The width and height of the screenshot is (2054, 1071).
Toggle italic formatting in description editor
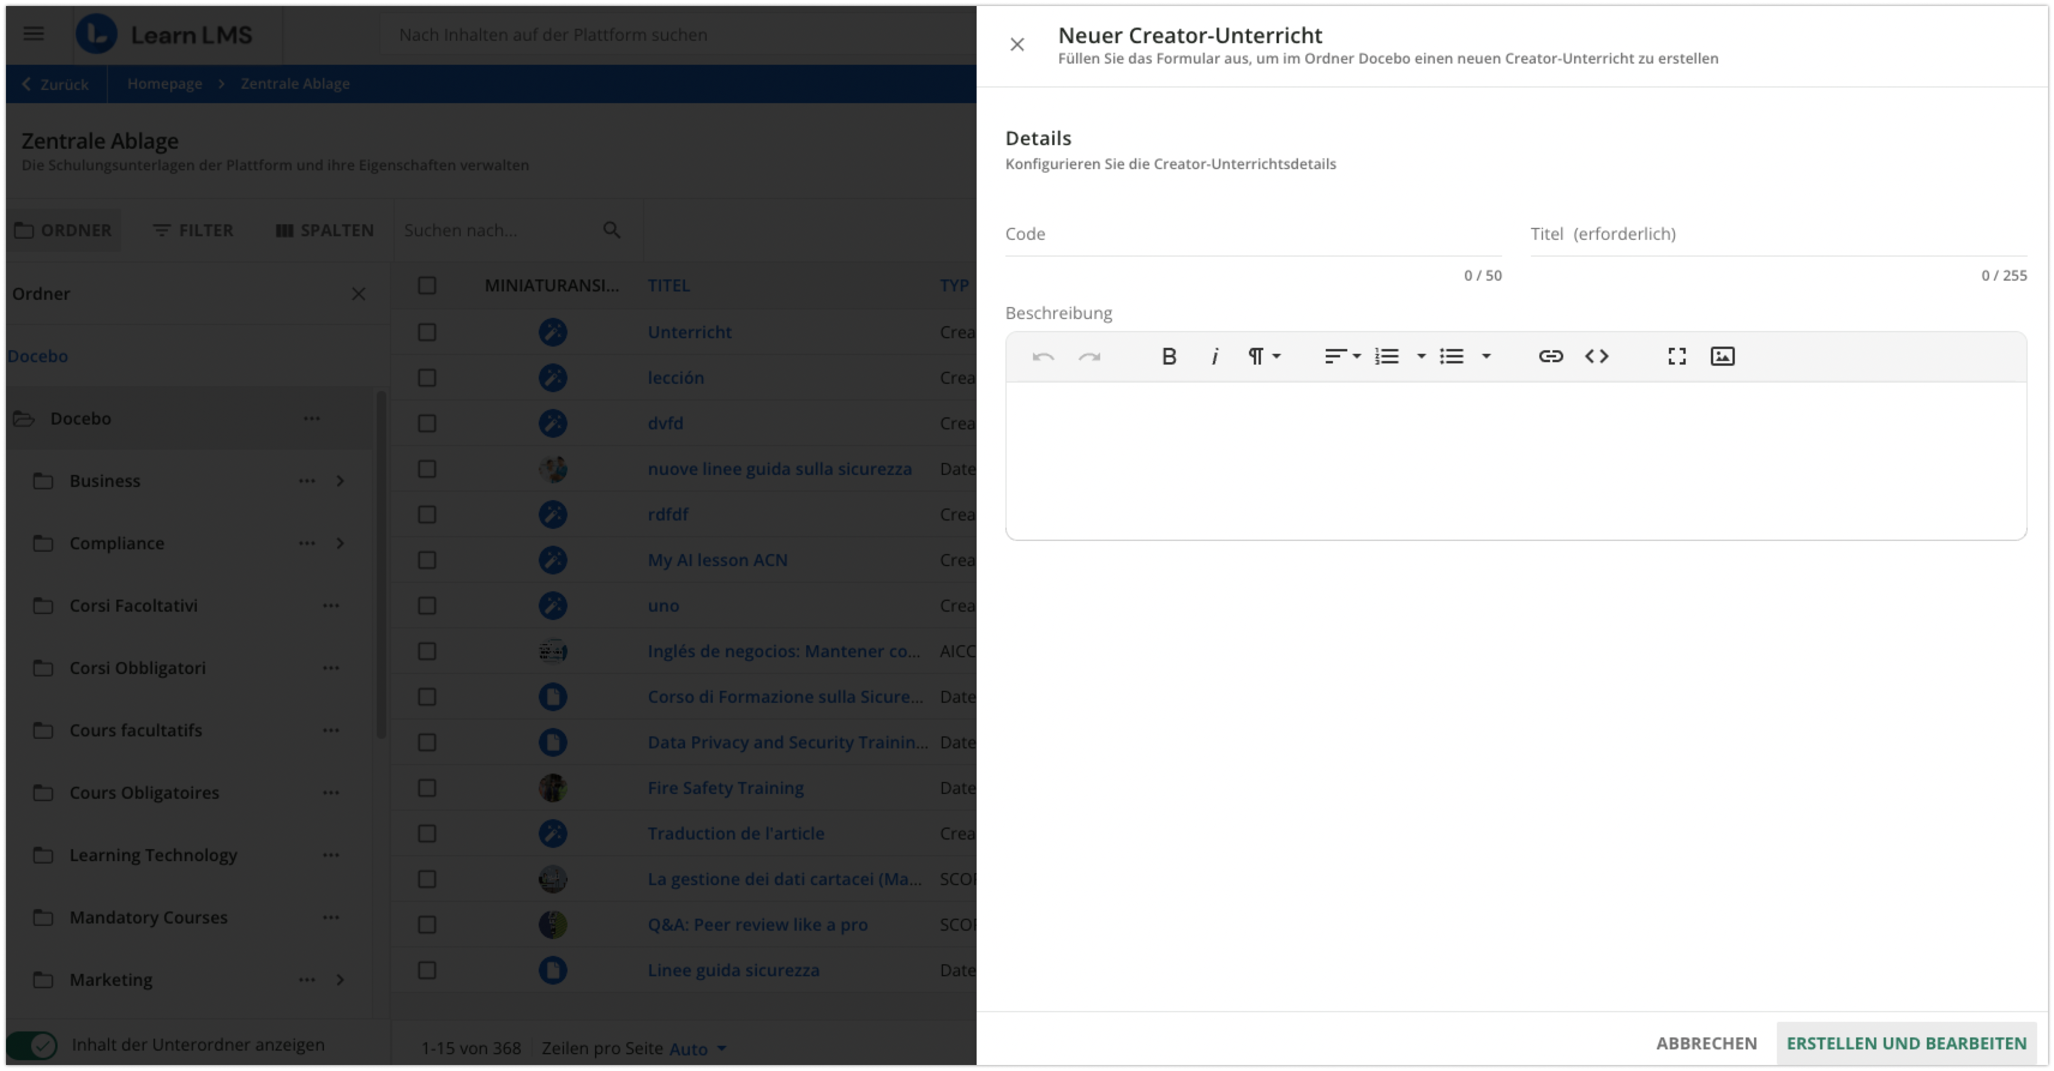[x=1214, y=356]
